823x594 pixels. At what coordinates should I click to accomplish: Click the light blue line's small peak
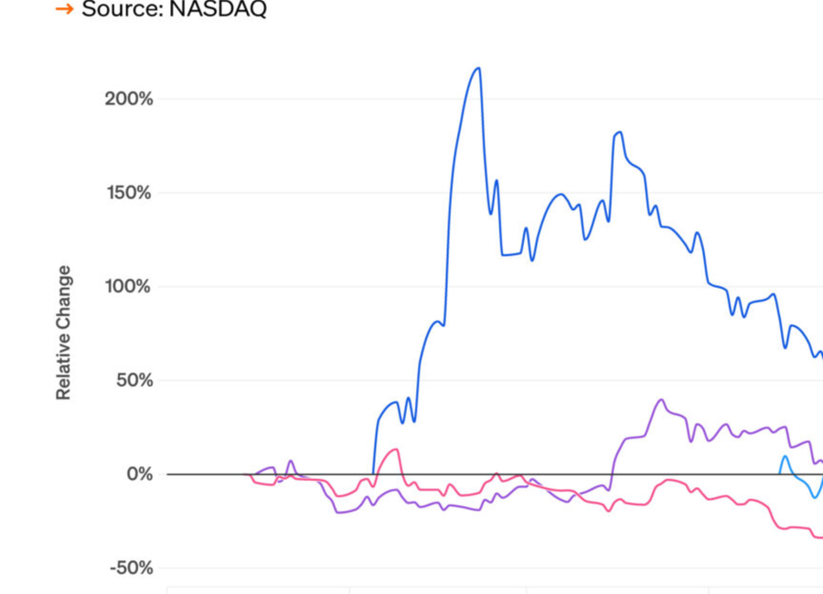click(785, 456)
